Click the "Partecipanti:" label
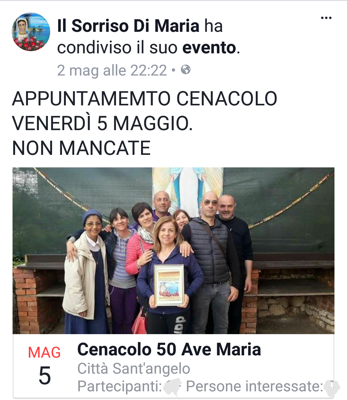The height and width of the screenshot is (400, 347). (120, 386)
